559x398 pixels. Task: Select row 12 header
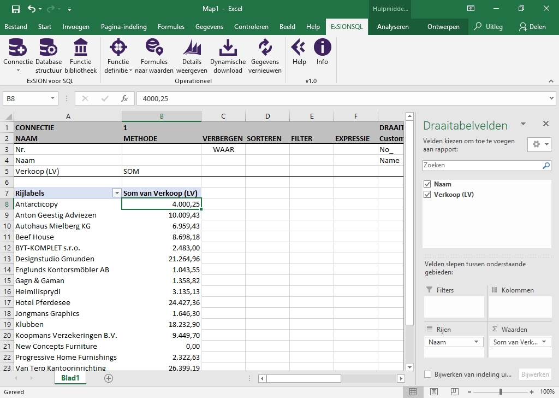7,248
